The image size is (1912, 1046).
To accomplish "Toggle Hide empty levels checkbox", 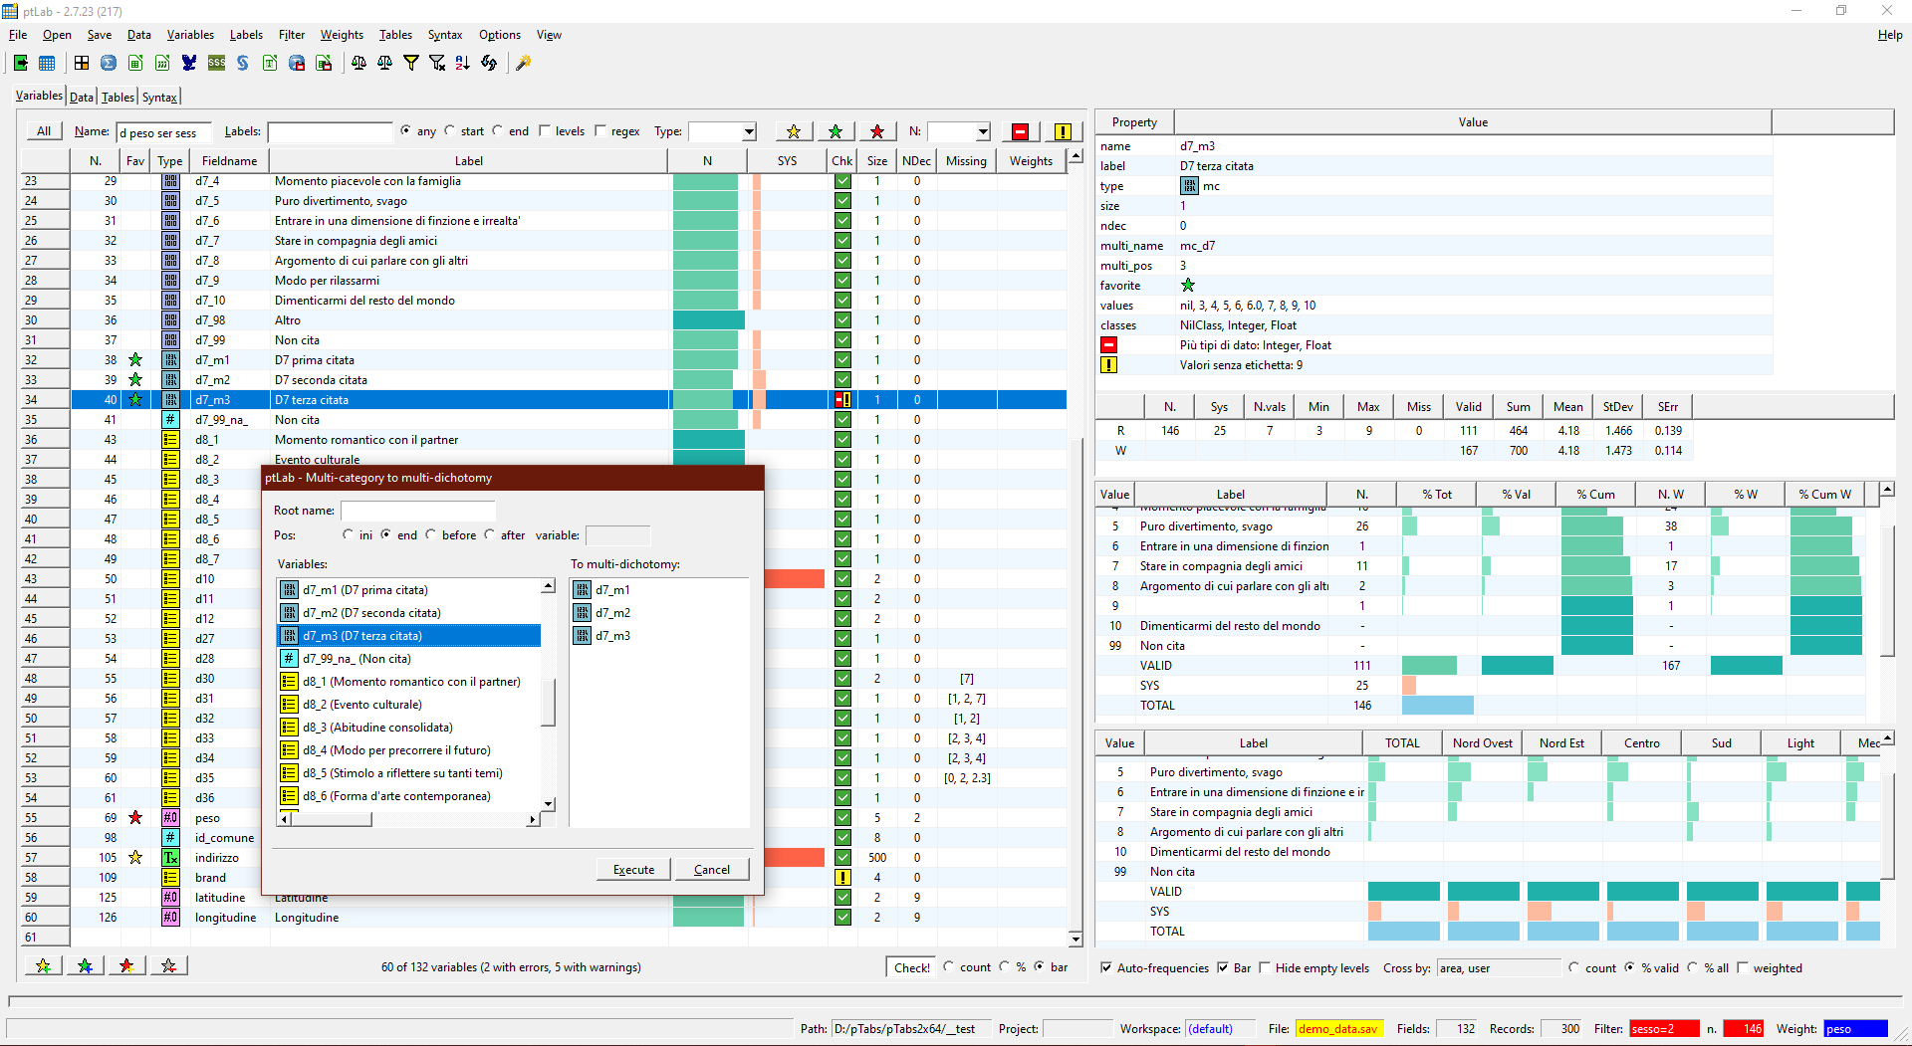I will coord(1265,967).
